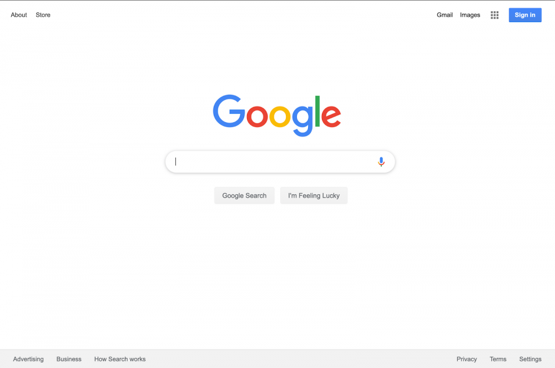Open the Images link
555x368 pixels.
coord(470,15)
